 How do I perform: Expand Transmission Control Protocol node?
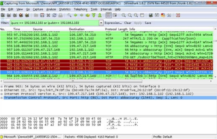click(x=2, y=98)
